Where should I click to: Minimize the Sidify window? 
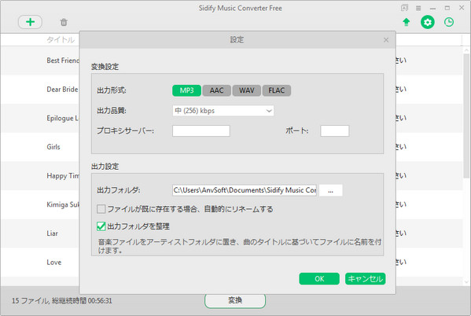[x=432, y=8]
